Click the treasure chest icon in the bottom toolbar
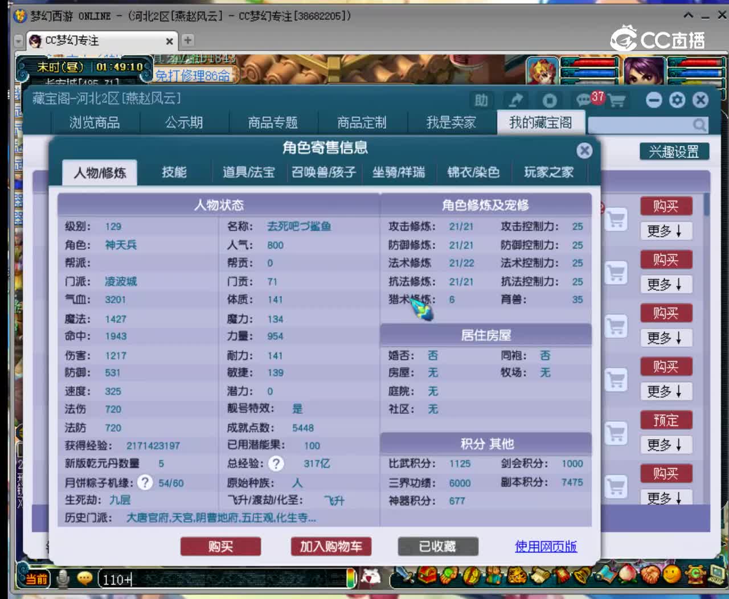The image size is (729, 599). point(427,576)
